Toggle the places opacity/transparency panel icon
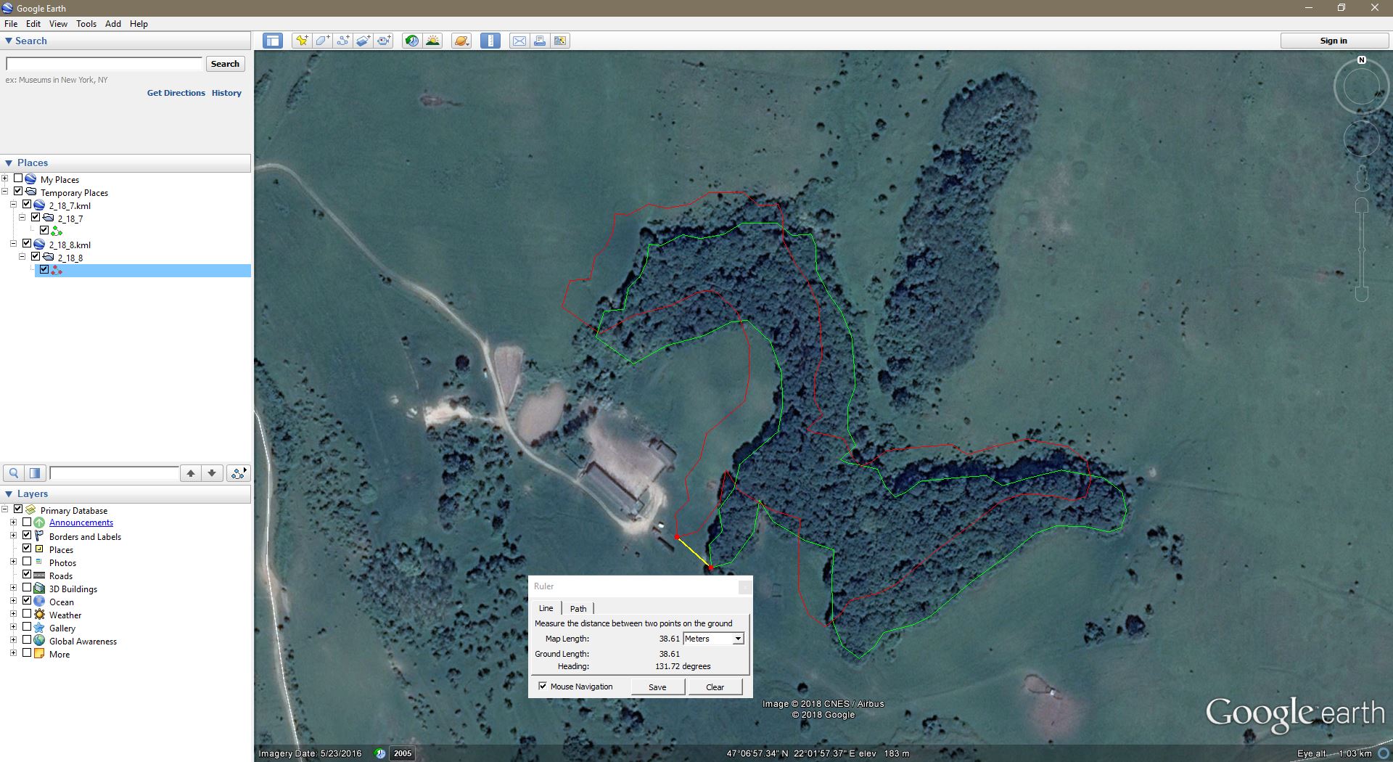Screen dimensions: 1393x762 [35, 473]
